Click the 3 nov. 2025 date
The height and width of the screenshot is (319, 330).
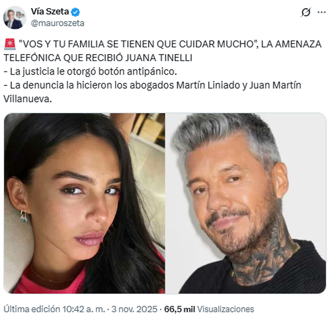(134, 309)
